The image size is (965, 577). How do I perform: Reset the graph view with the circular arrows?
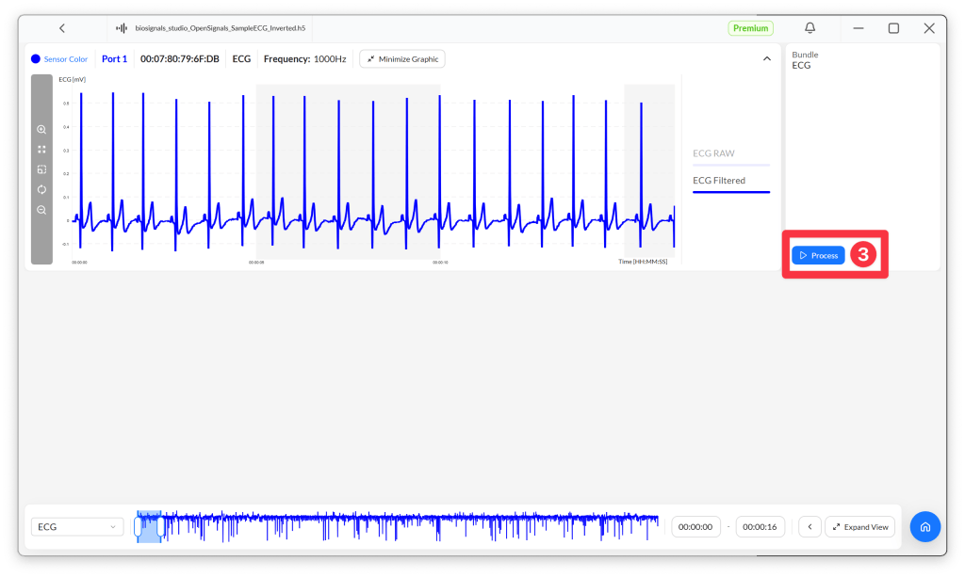point(41,190)
